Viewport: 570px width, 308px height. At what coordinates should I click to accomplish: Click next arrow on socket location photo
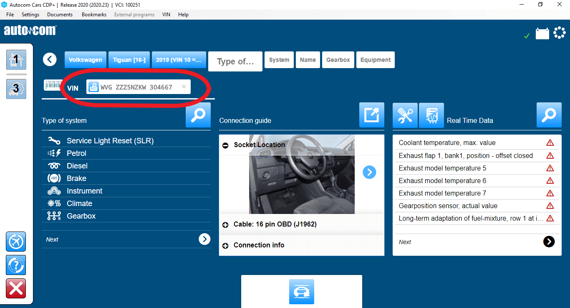[369, 172]
